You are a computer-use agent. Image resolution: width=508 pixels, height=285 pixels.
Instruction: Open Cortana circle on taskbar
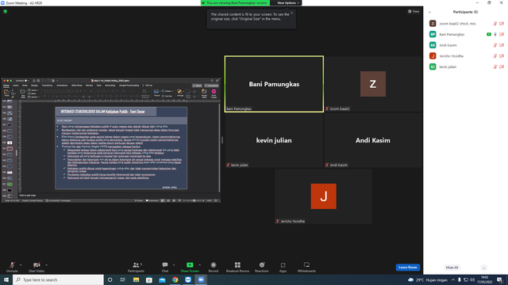click(110, 279)
